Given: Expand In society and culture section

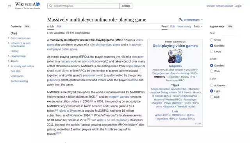Looking at the screenshot, I should (9, 66).
